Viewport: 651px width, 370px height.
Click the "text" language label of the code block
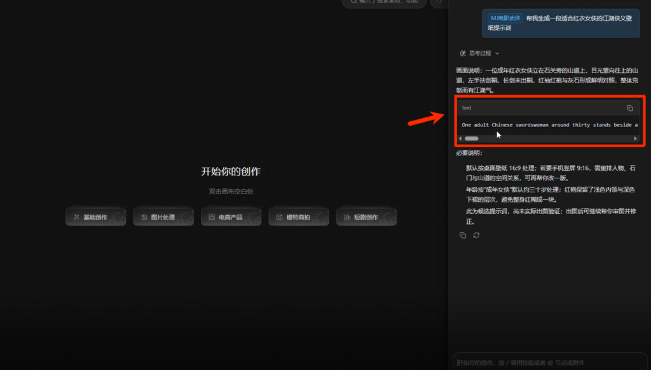coord(467,108)
